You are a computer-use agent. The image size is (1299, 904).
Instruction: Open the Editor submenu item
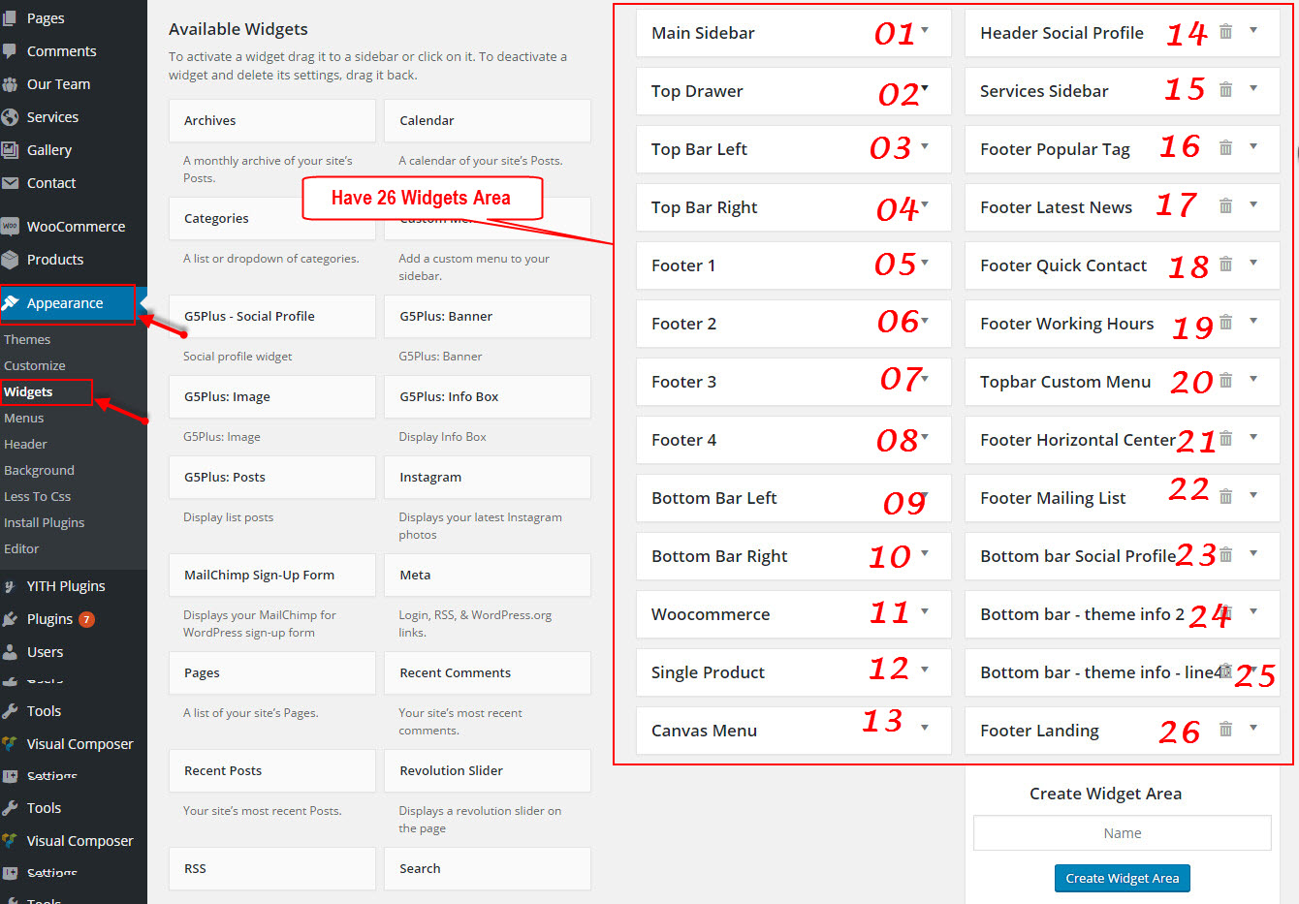(x=21, y=548)
